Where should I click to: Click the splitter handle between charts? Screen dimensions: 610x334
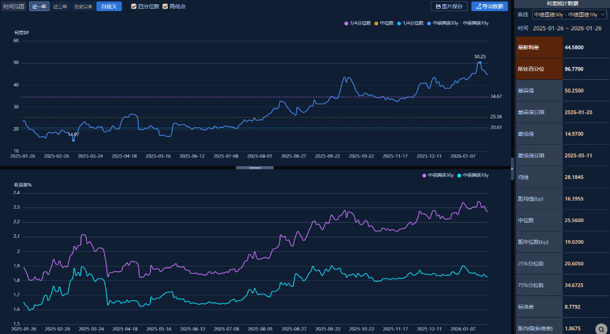(x=255, y=167)
